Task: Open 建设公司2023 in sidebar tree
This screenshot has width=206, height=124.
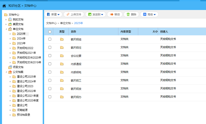Action: pos(25,86)
